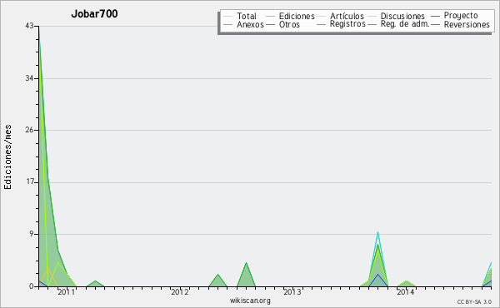Click the 2011 x-axis label

[x=67, y=291]
